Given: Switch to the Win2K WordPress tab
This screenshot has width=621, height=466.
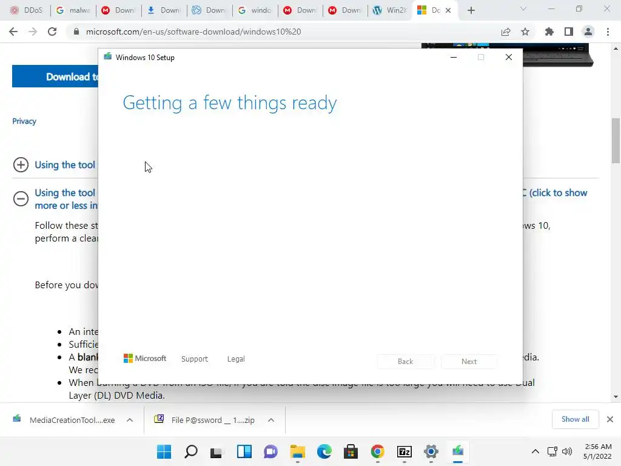Looking at the screenshot, I should click(x=390, y=10).
